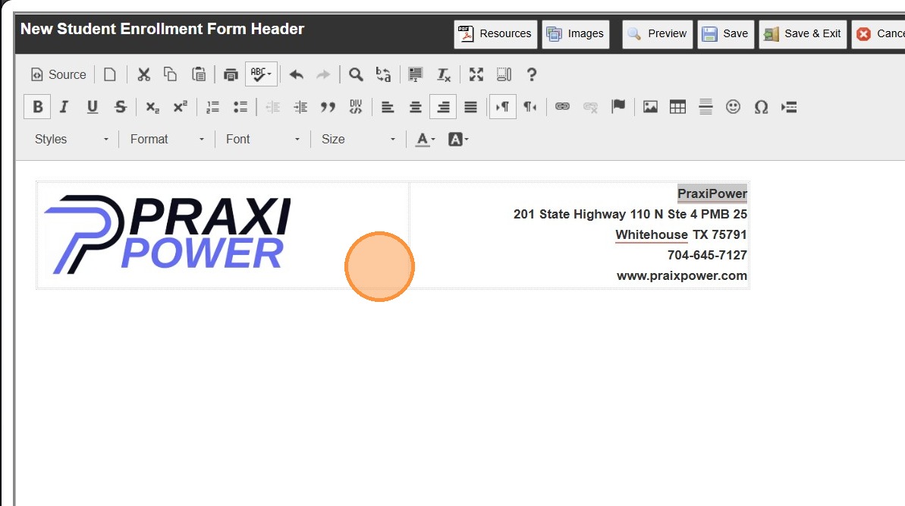The width and height of the screenshot is (905, 506).
Task: Open the Size dropdown
Action: [x=358, y=139]
